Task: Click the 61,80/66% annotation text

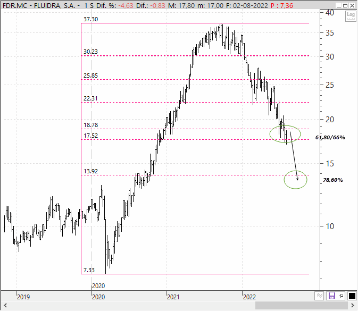Action: pos(330,138)
